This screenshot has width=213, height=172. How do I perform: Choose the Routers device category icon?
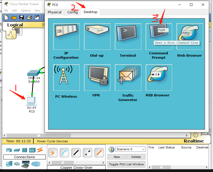[9, 150]
